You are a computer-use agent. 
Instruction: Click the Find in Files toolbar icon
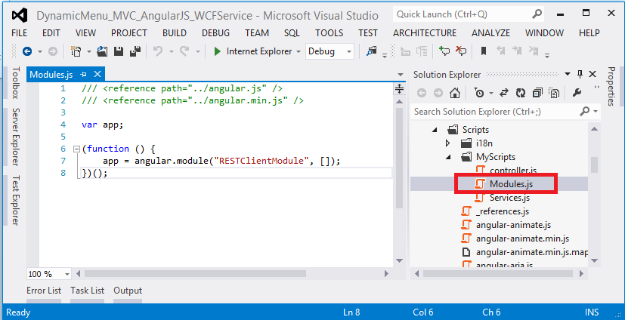372,51
